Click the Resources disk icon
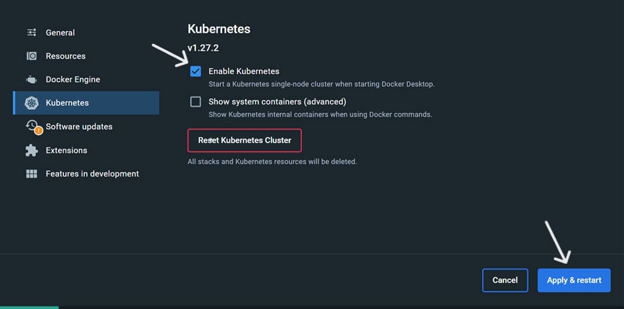The width and height of the screenshot is (624, 309). point(31,56)
